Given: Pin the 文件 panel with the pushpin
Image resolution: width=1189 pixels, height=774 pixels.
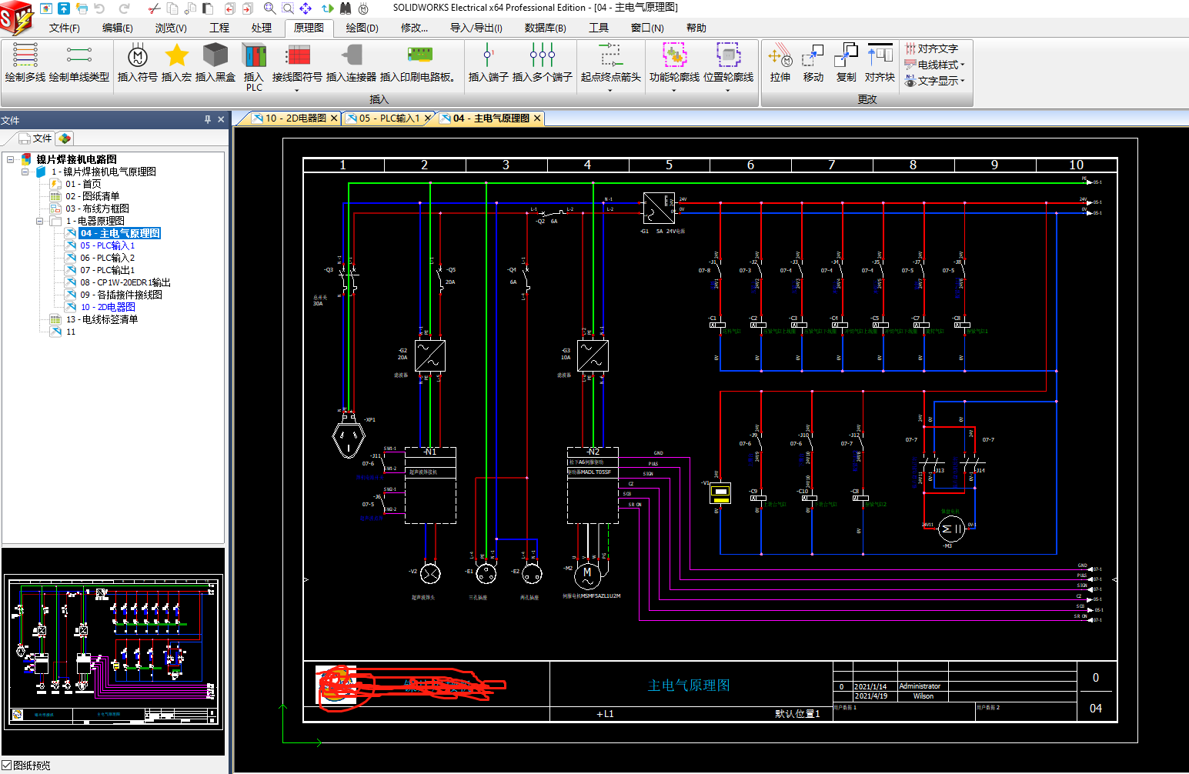Looking at the screenshot, I should click(x=207, y=119).
